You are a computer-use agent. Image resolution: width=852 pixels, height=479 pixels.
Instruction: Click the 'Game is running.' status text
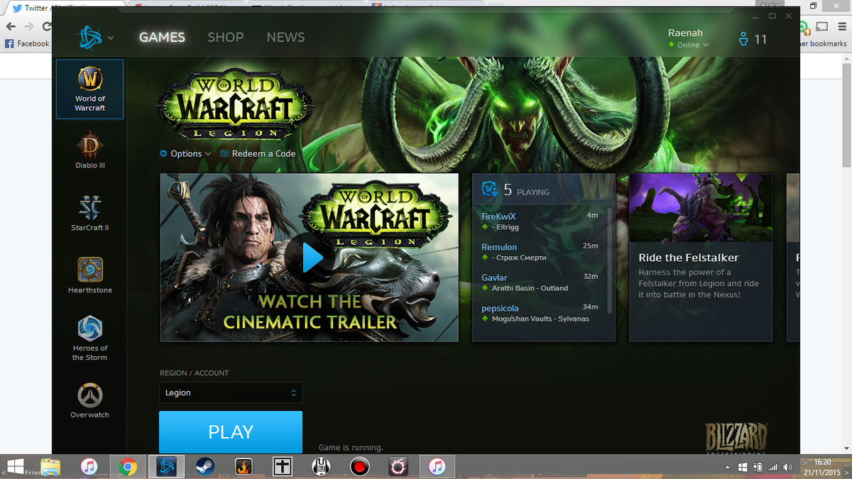click(351, 448)
